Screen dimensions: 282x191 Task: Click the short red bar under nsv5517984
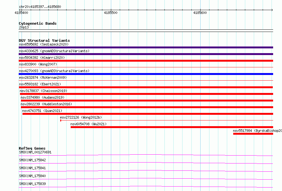pos(253,134)
